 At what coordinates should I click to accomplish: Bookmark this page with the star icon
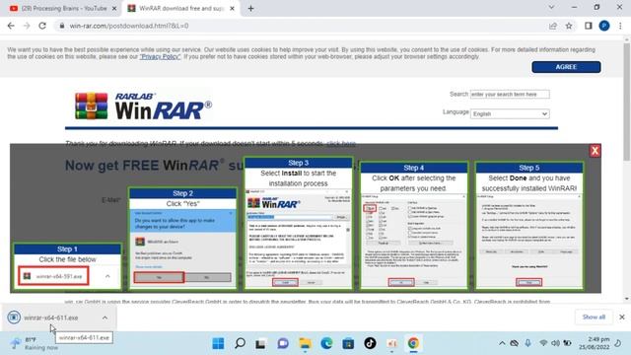[x=569, y=26]
